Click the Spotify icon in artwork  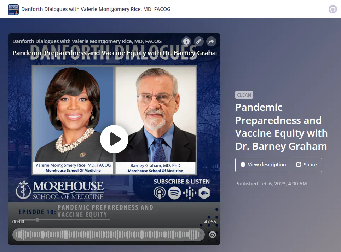tap(174, 193)
